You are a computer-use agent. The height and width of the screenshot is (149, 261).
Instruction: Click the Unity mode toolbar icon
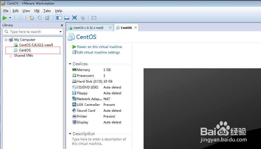[83, 18]
